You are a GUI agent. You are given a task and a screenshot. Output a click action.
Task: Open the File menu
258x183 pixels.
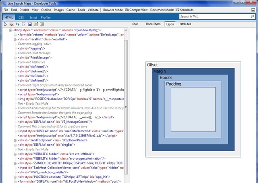click(x=6, y=10)
